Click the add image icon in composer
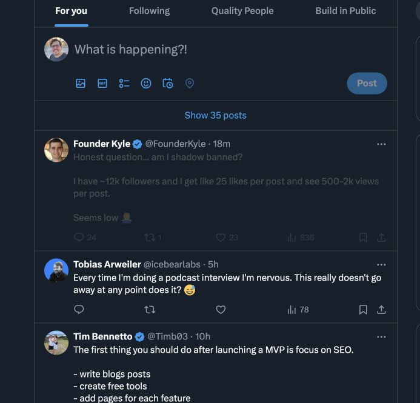Image resolution: width=420 pixels, height=403 pixels. click(81, 84)
